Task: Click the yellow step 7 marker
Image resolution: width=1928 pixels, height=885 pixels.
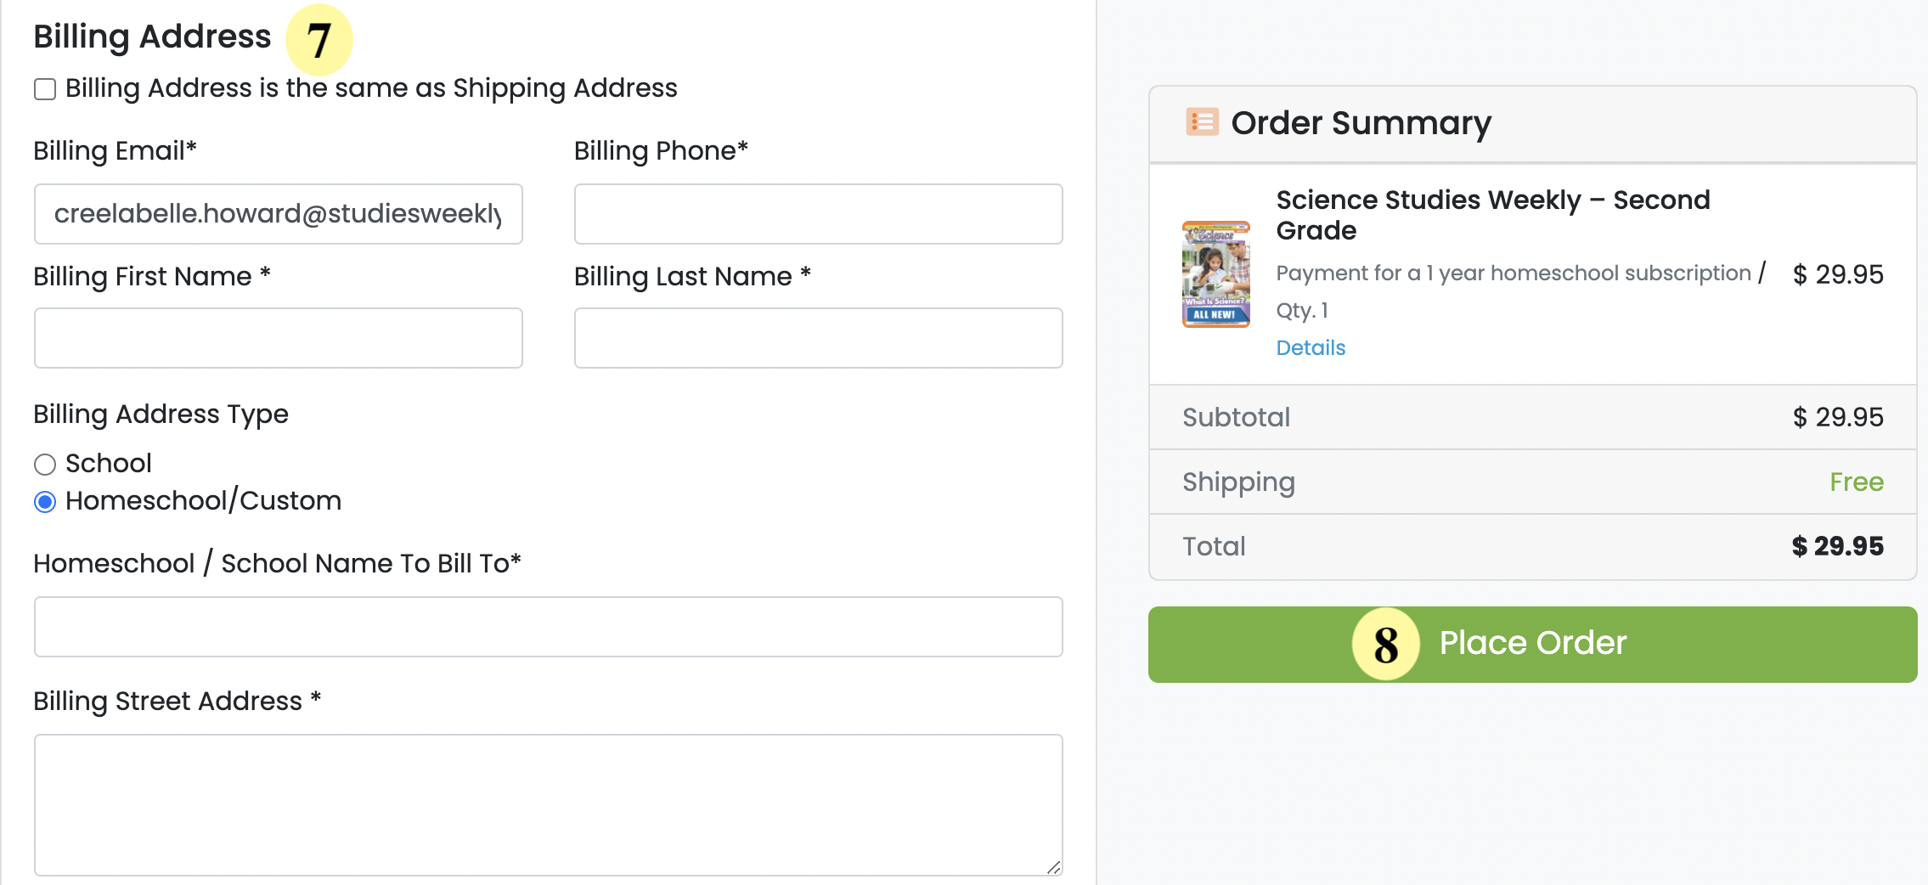Action: [319, 39]
